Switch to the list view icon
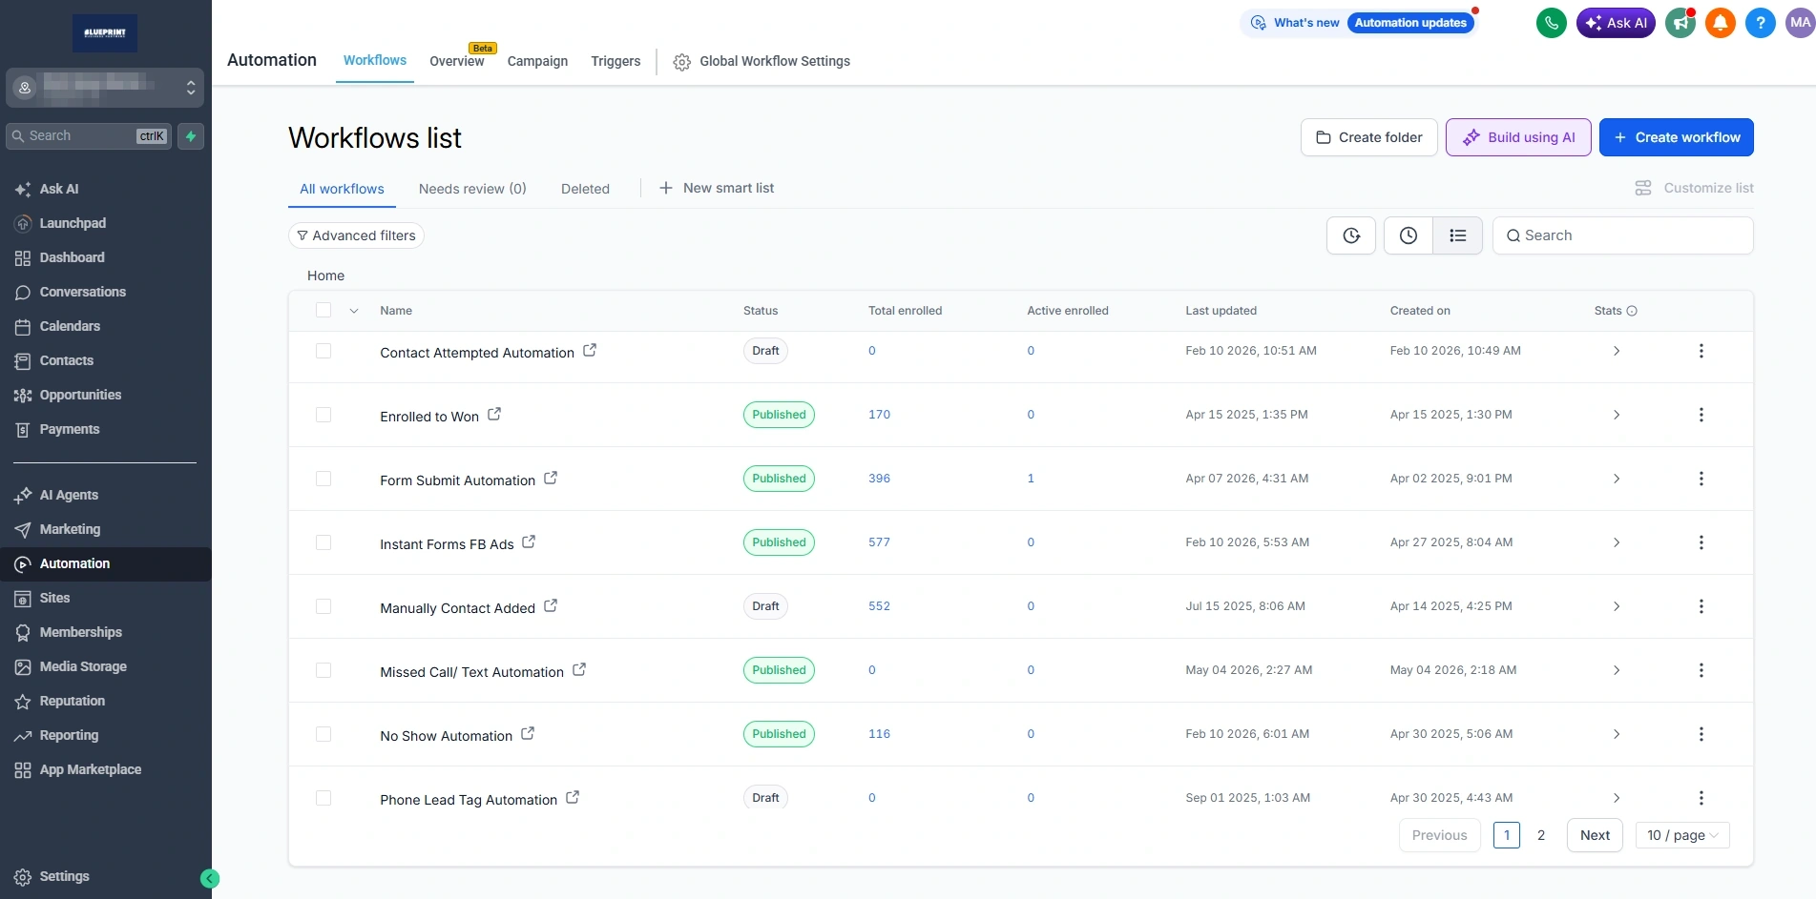 point(1458,235)
